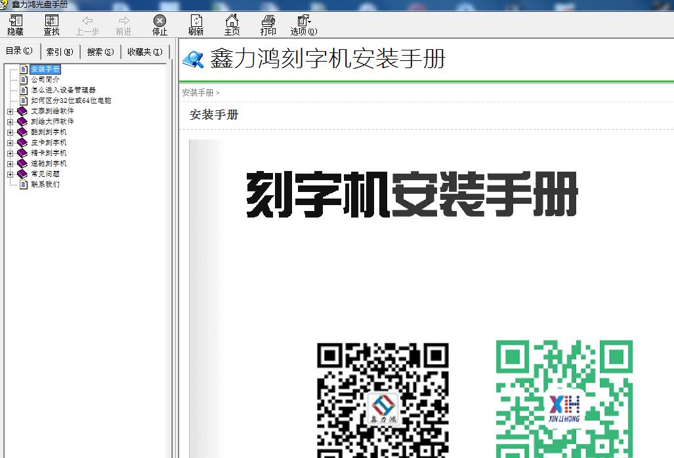Open the 收藏夹 (Favorites) tab

tap(144, 52)
